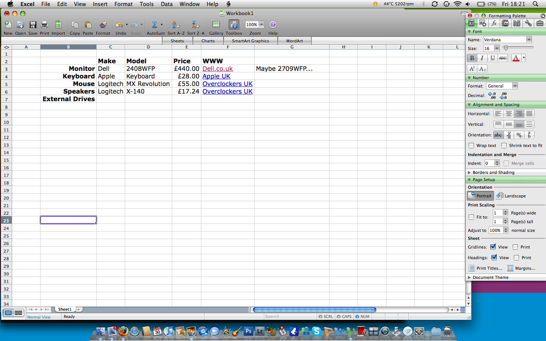Screen dimensions: 546x341
Task: Toggle Headings Print checkbox
Action: pyautogui.click(x=516, y=258)
